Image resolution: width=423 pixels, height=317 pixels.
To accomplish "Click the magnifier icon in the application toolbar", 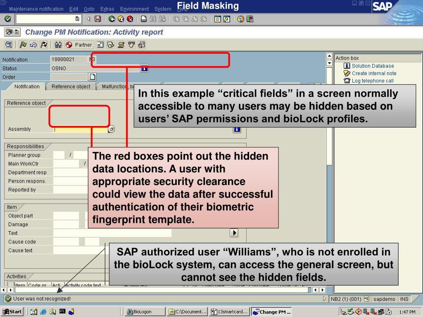I will [9, 45].
